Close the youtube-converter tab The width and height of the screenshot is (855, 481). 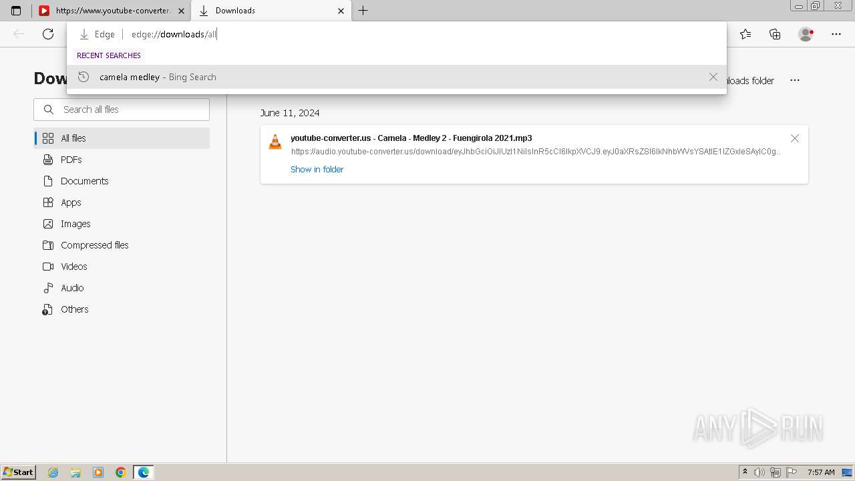click(181, 11)
